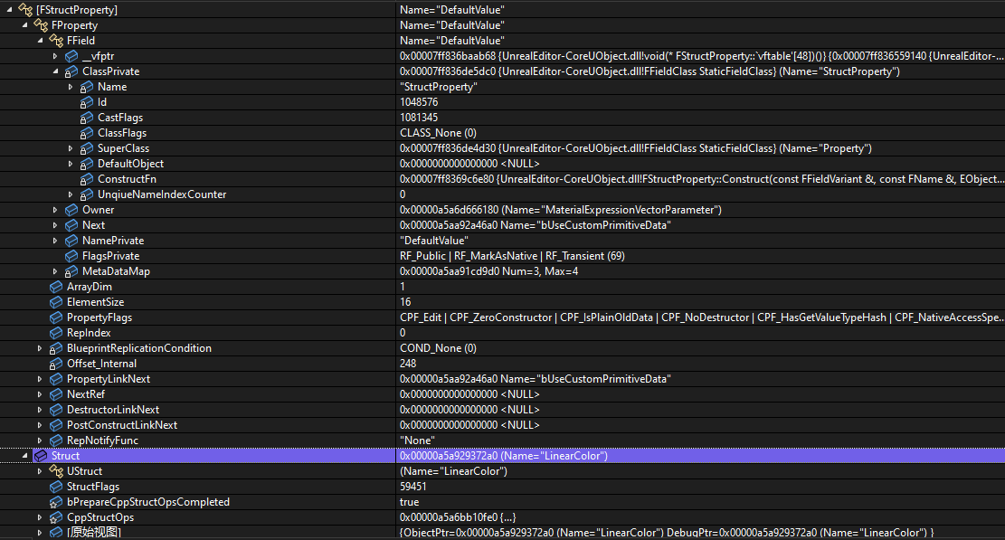Screen dimensions: 1005x540
Task: Click the icon next to PropertyFlags
Action: (56, 317)
